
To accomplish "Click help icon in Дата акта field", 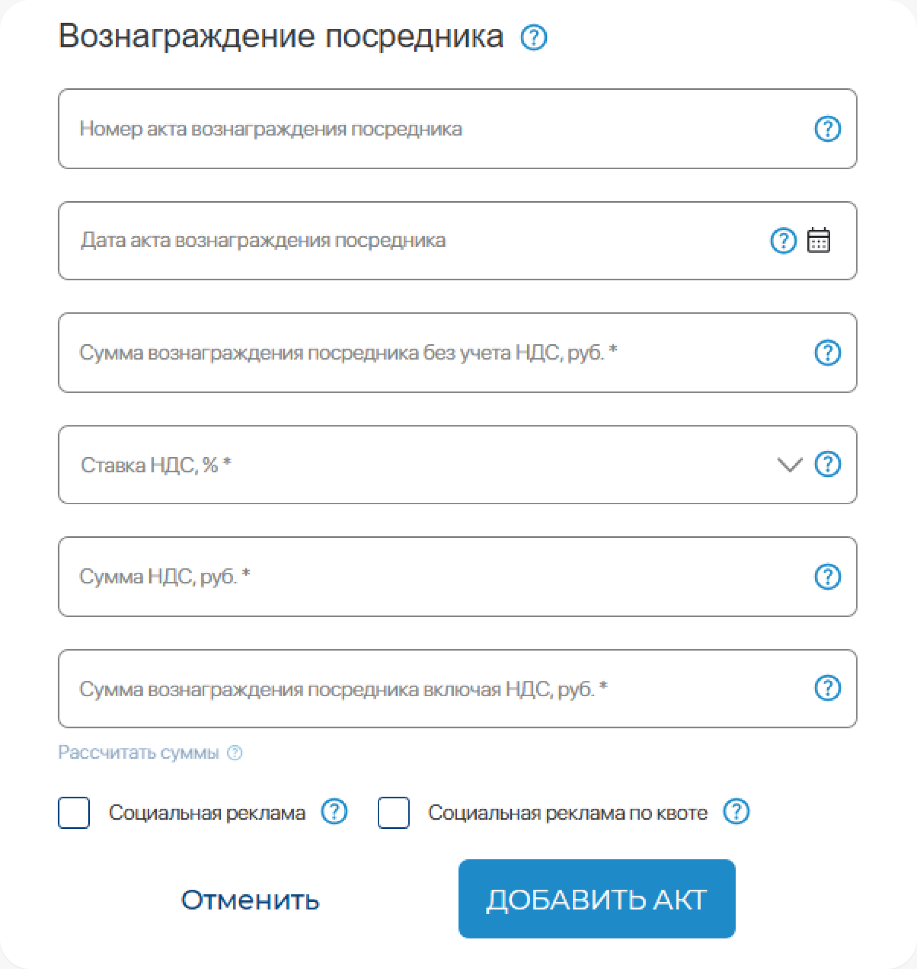I will coord(783,241).
